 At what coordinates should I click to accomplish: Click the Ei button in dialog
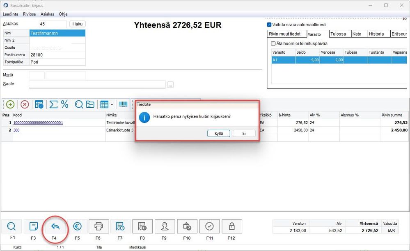244,133
